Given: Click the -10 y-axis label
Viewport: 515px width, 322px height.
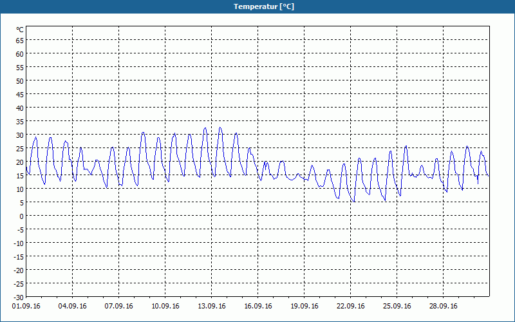Looking at the screenshot, I should click(x=19, y=243).
